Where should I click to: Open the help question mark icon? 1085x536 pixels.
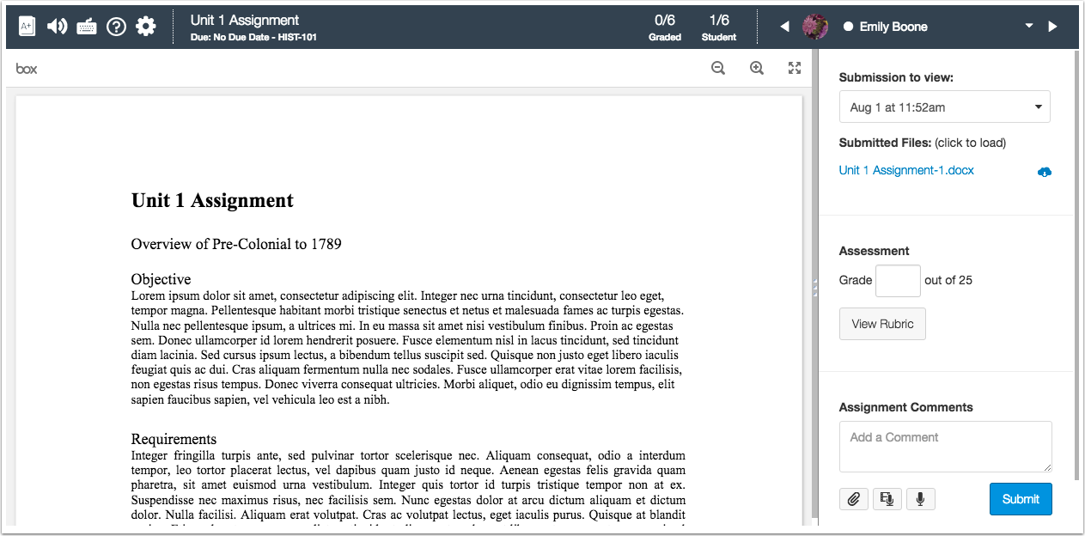click(116, 27)
